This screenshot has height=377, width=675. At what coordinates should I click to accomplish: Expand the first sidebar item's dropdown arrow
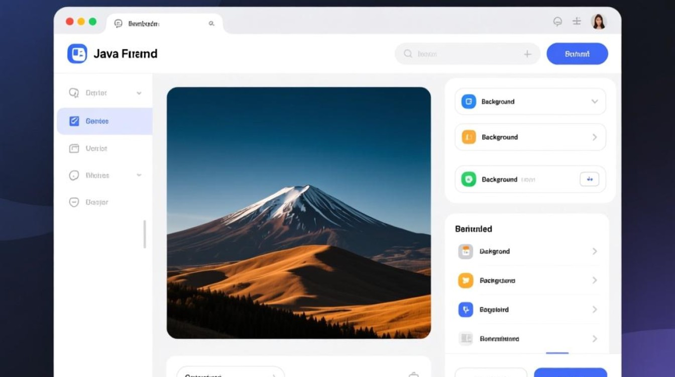pos(139,93)
